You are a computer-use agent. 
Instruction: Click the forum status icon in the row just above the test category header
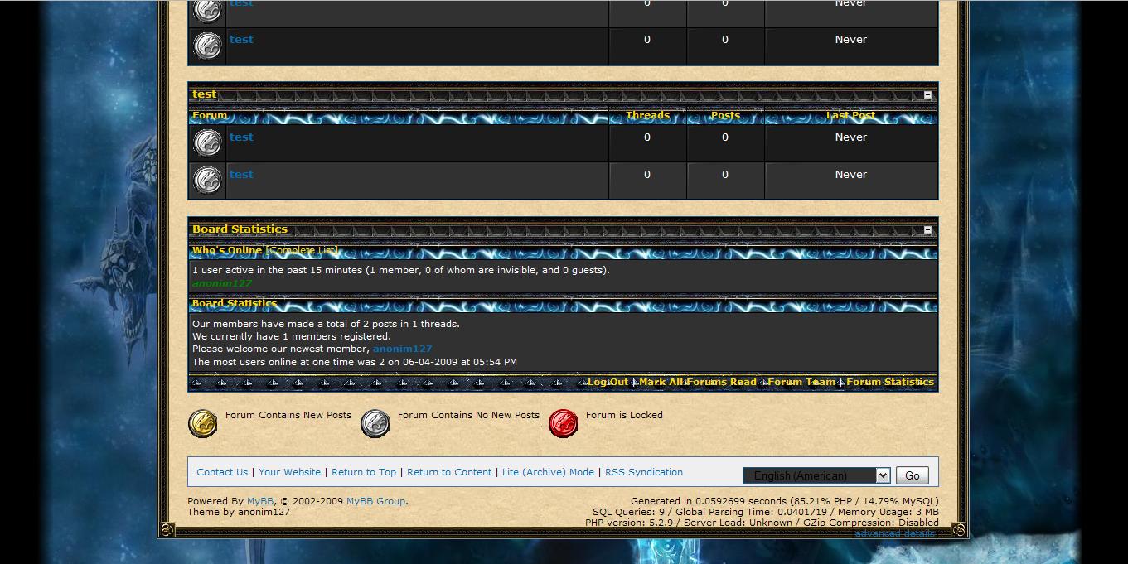(x=207, y=45)
